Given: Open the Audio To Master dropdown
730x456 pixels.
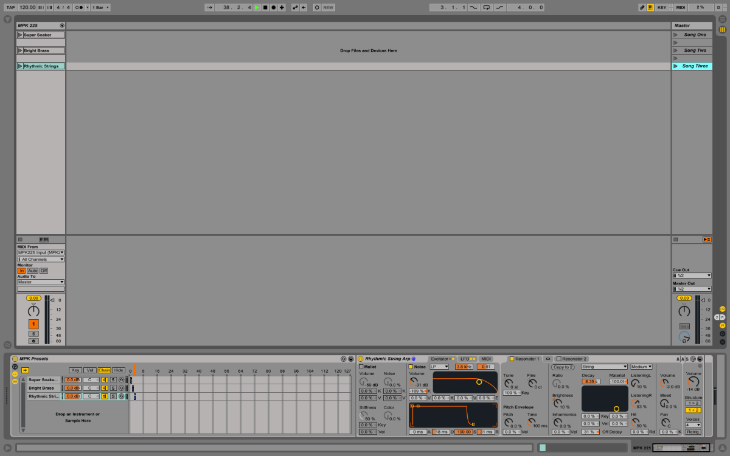Looking at the screenshot, I should point(40,282).
